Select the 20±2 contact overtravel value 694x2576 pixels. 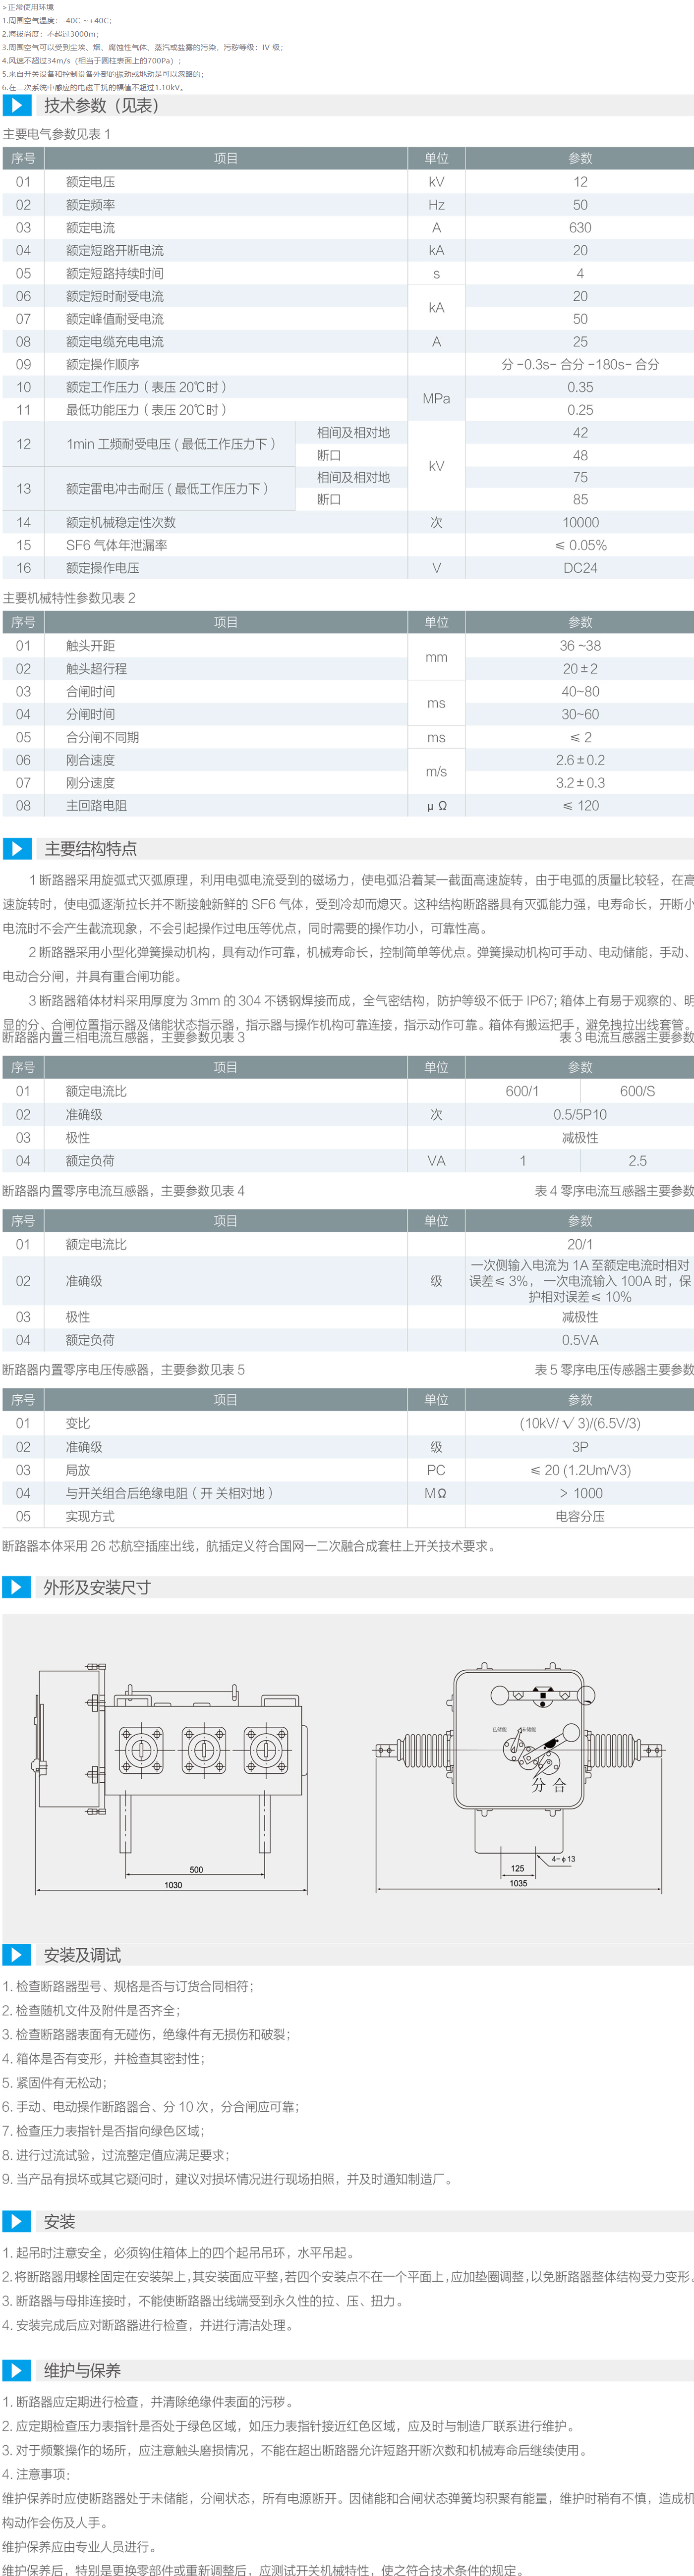[580, 669]
